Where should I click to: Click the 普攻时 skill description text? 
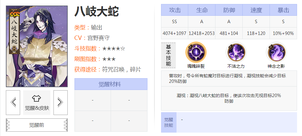[228, 79]
